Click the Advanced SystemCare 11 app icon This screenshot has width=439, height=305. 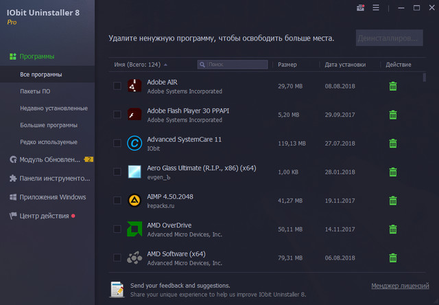pos(134,143)
